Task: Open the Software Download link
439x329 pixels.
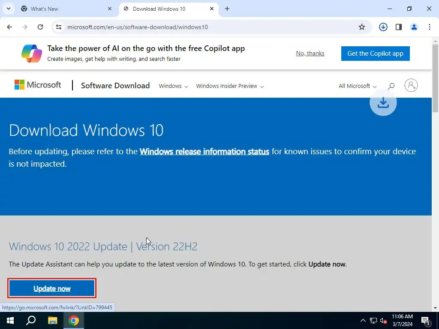Action: point(115,86)
